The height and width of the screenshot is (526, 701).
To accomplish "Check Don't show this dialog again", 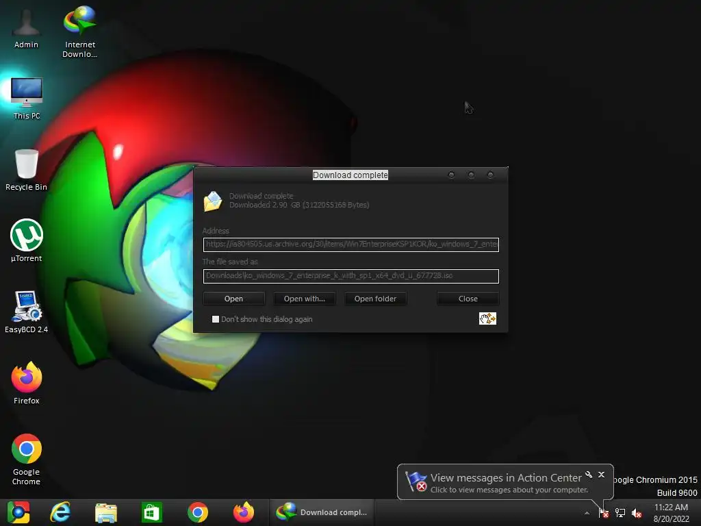I will [x=216, y=319].
